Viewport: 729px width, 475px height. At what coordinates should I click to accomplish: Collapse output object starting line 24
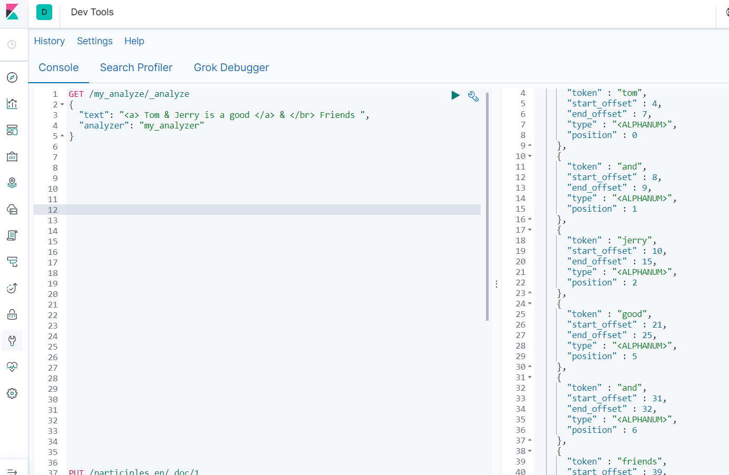[x=530, y=303]
